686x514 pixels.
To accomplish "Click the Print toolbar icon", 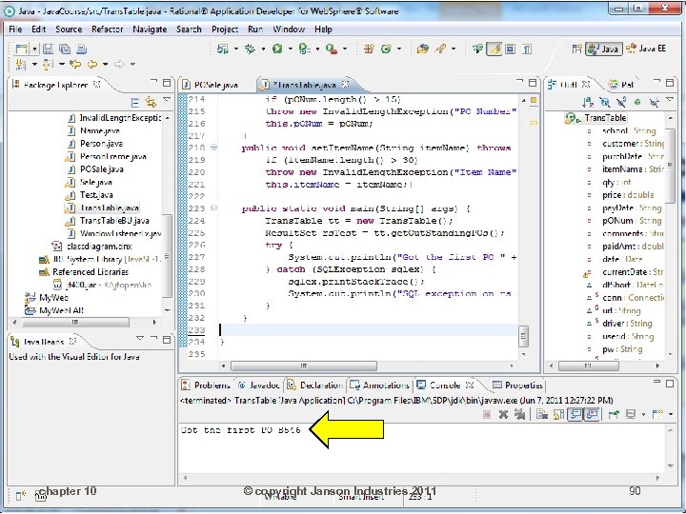I will pyautogui.click(x=81, y=49).
